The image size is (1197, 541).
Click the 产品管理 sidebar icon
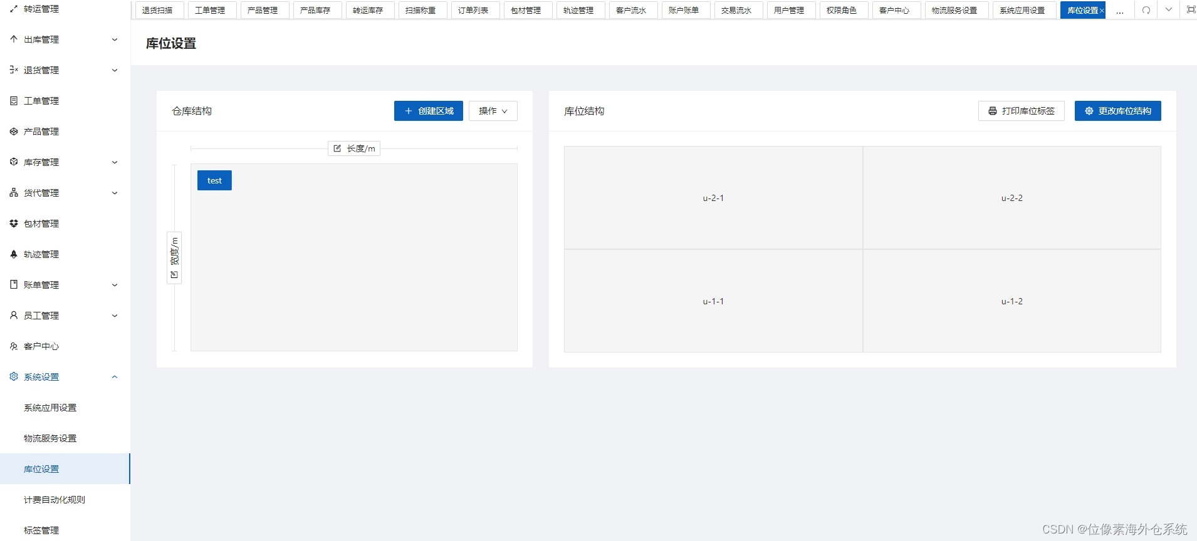[14, 131]
